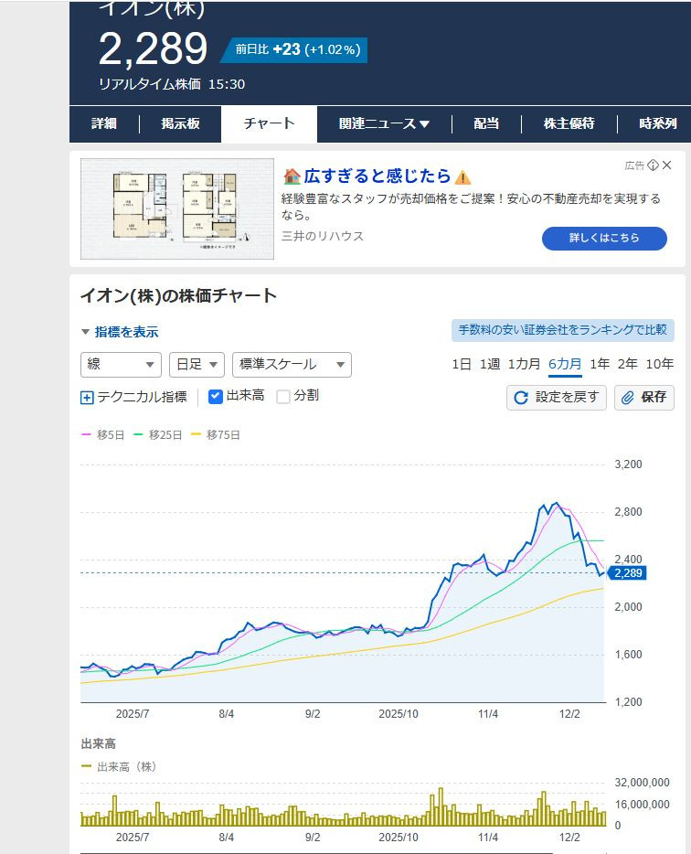
Task: Click 手数料の安い証券会社をランキングで比較 link
Action: pos(562,330)
